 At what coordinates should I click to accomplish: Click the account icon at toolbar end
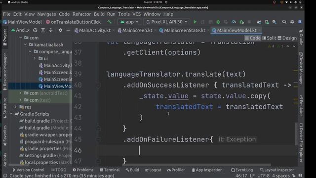(300, 22)
